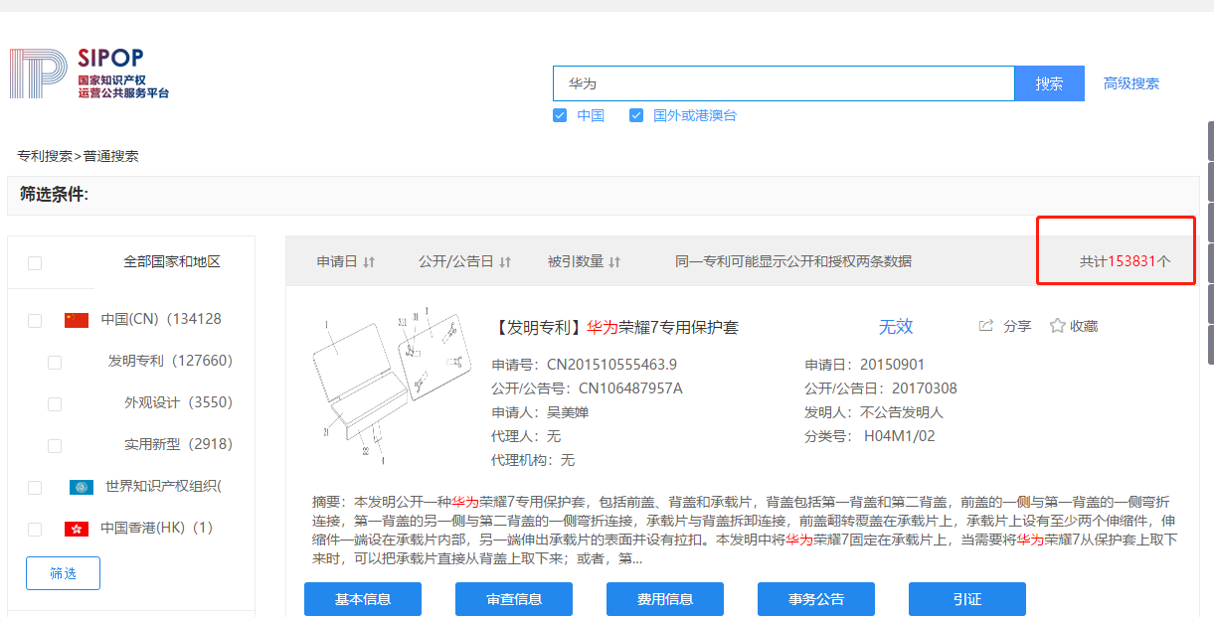
Task: Click the 外观设计（3550) filter label
Action: [178, 402]
